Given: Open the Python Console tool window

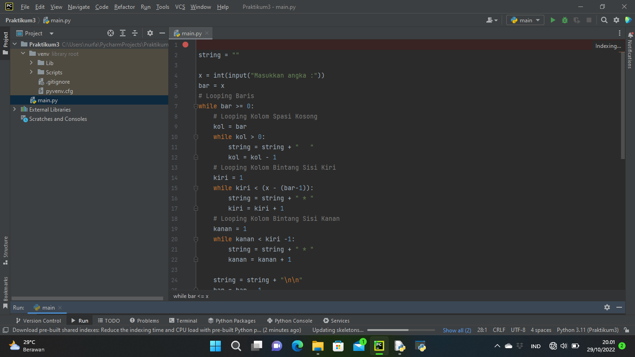Looking at the screenshot, I should [290, 320].
